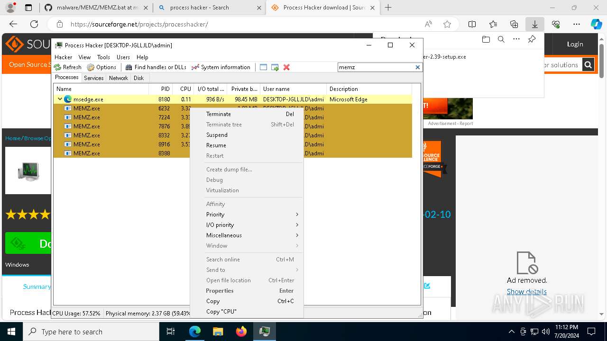Open Edge settings and more menu
This screenshot has height=341, width=607.
577,24
